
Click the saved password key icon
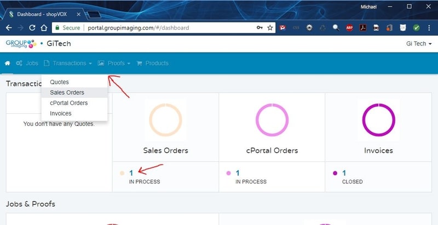pyautogui.click(x=260, y=27)
